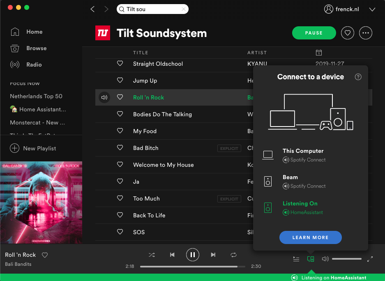Sort tracks by date added
The height and width of the screenshot is (281, 385).
click(x=318, y=53)
